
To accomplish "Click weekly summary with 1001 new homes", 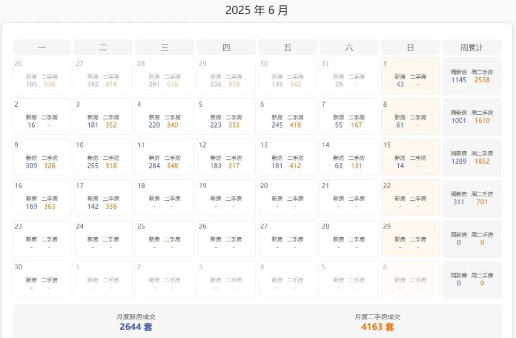I will click(x=472, y=116).
